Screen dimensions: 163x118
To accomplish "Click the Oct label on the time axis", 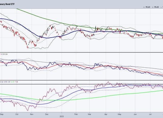I will [x=17, y=114].
